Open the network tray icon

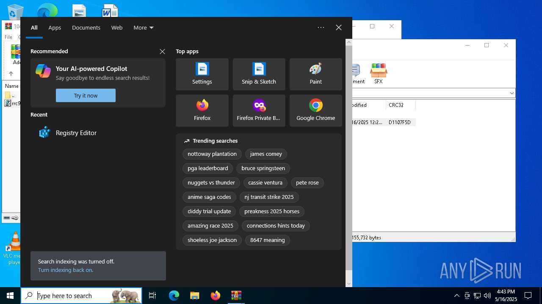pos(477,296)
